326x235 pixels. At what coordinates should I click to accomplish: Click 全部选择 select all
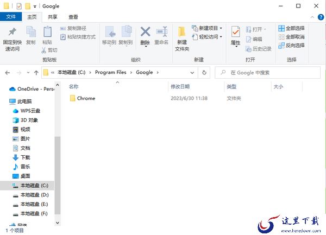coord(291,28)
